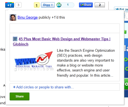Click the Google +1 button
Image resolution: width=128 pixels, height=107 pixels.
coord(10,5)
